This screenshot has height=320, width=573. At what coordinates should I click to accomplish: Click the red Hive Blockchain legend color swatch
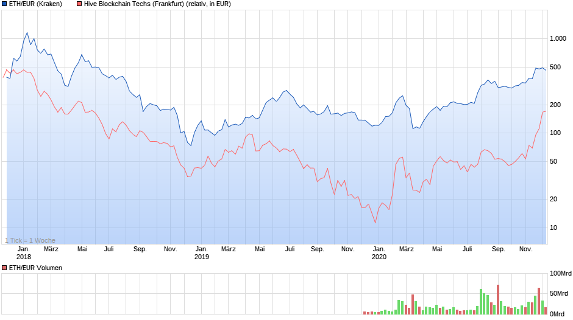coord(79,4)
